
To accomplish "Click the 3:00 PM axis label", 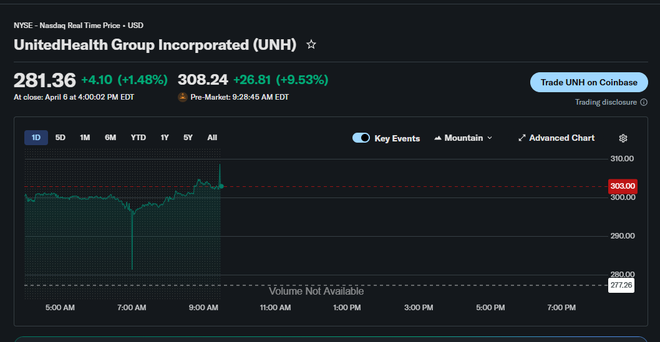I will point(419,308).
